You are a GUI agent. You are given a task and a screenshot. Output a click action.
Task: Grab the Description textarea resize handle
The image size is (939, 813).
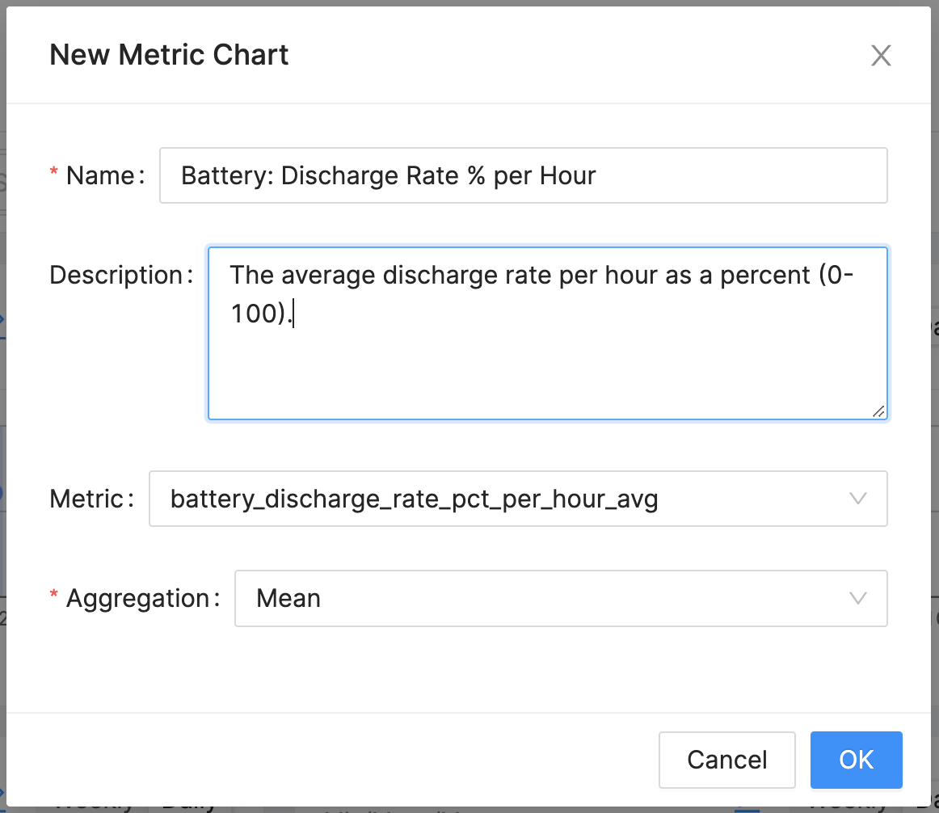pyautogui.click(x=878, y=411)
